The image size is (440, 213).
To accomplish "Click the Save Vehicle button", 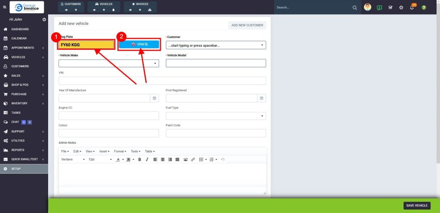I will (416, 206).
